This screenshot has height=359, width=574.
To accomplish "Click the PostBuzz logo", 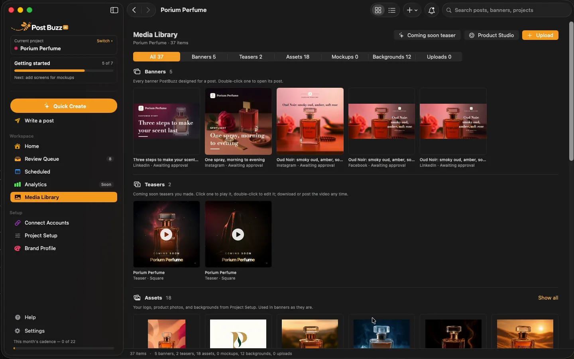I will coord(40,27).
